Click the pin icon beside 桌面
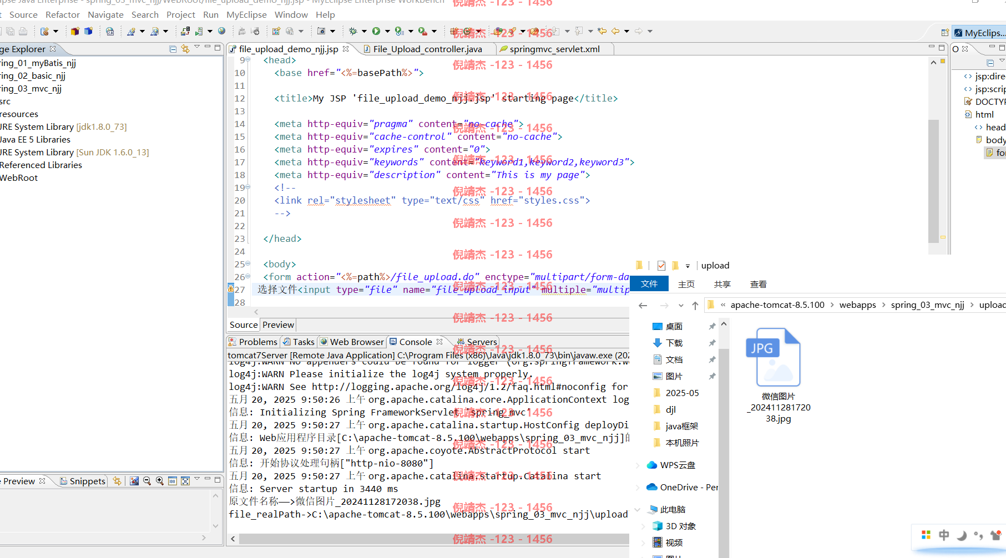1006x558 pixels. 712,326
